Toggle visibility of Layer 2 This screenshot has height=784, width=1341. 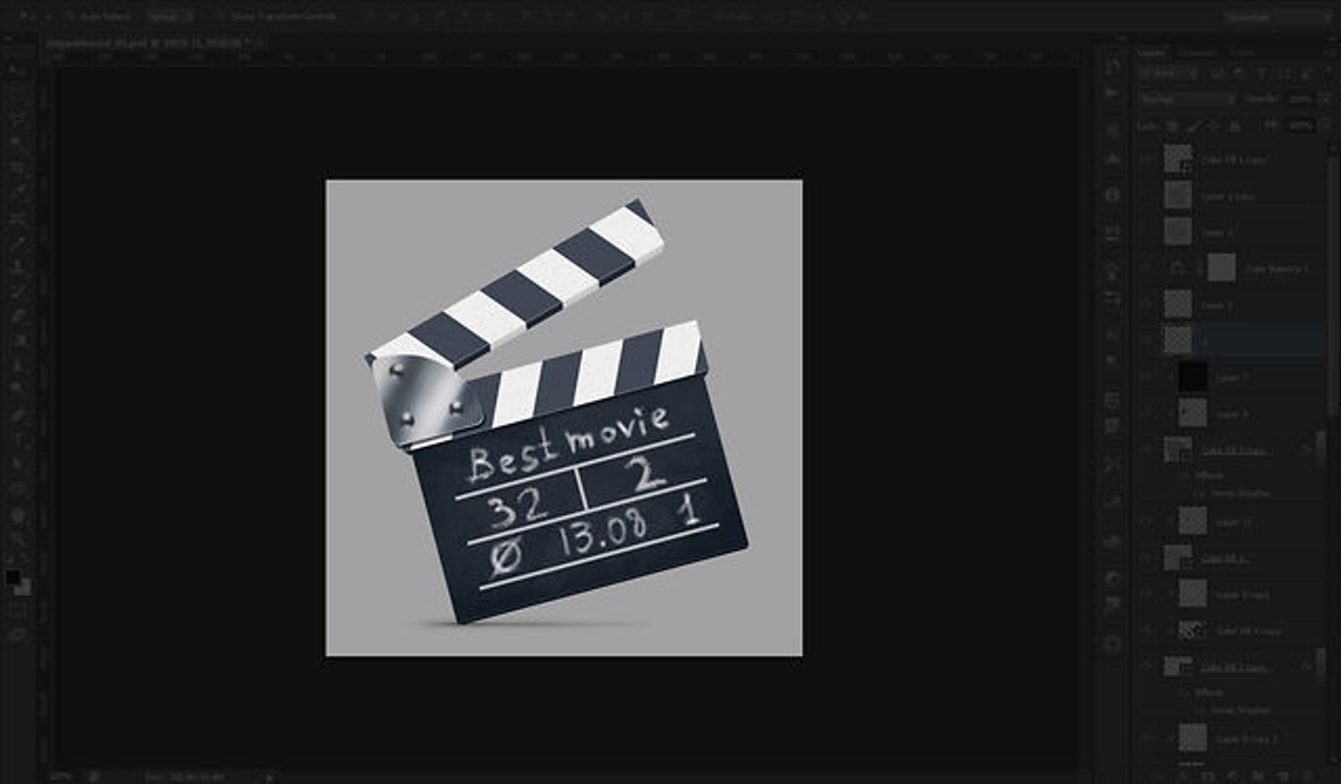[x=1145, y=305]
